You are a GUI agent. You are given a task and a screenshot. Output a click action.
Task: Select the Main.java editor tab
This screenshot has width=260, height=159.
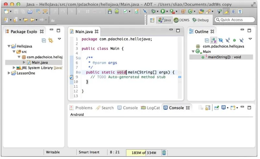(84, 31)
